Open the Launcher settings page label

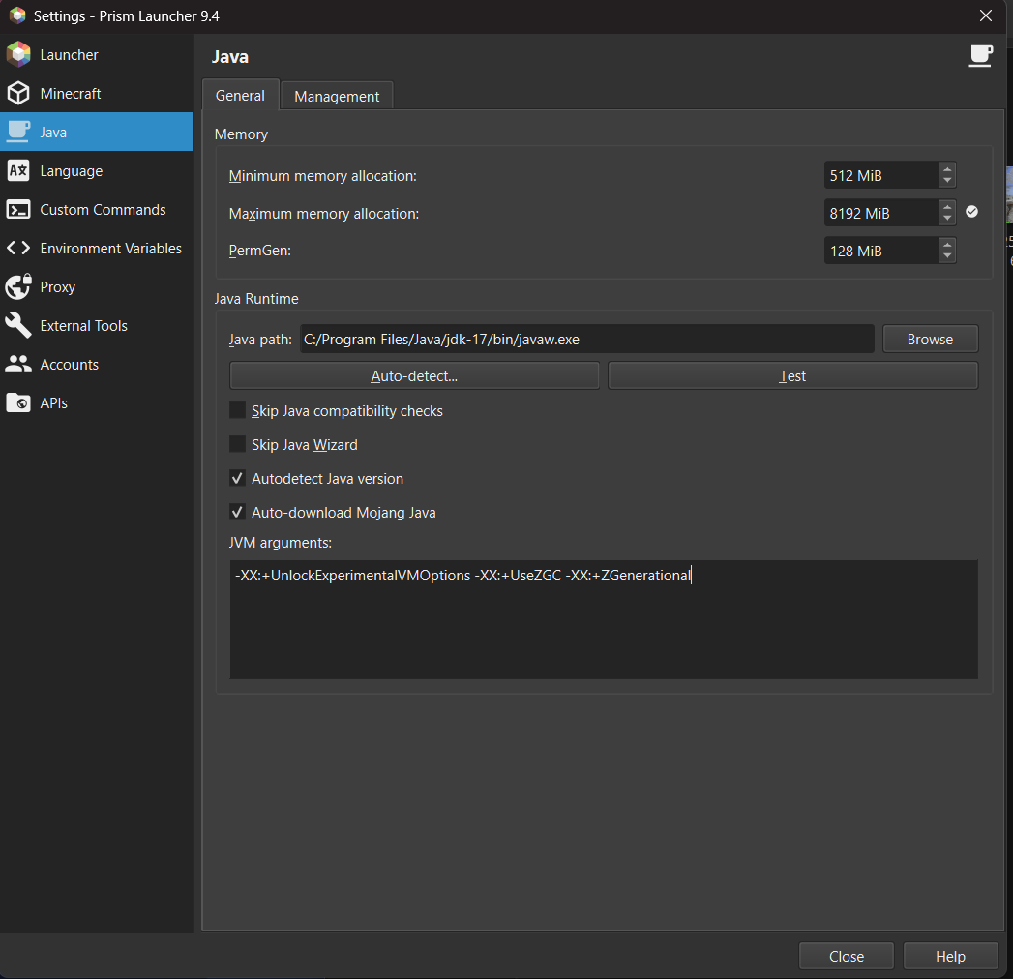point(69,55)
